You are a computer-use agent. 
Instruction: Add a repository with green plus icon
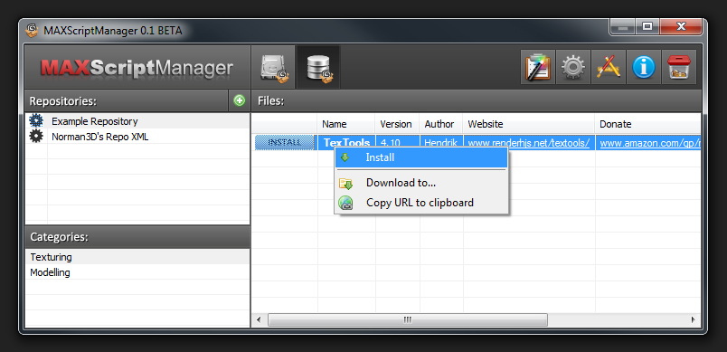tap(240, 100)
